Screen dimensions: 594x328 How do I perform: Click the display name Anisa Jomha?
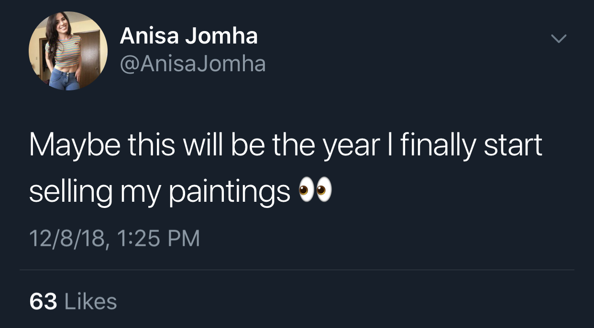(189, 35)
